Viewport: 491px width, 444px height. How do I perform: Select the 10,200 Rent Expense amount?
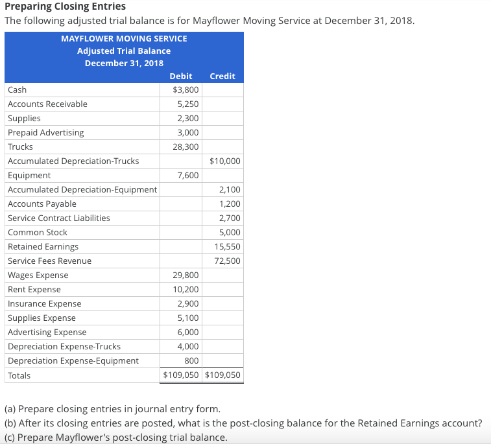coord(186,290)
